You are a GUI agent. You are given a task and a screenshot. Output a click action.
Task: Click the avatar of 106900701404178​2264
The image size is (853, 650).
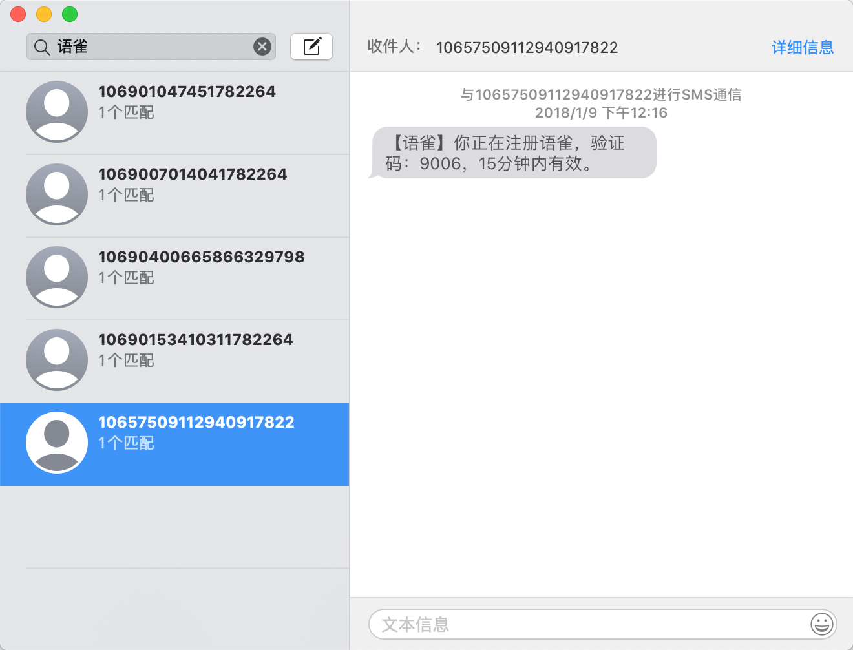57,194
